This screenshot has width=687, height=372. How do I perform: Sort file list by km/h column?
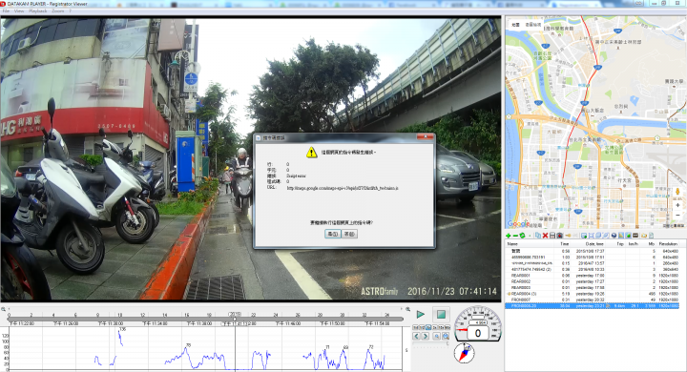click(634, 244)
